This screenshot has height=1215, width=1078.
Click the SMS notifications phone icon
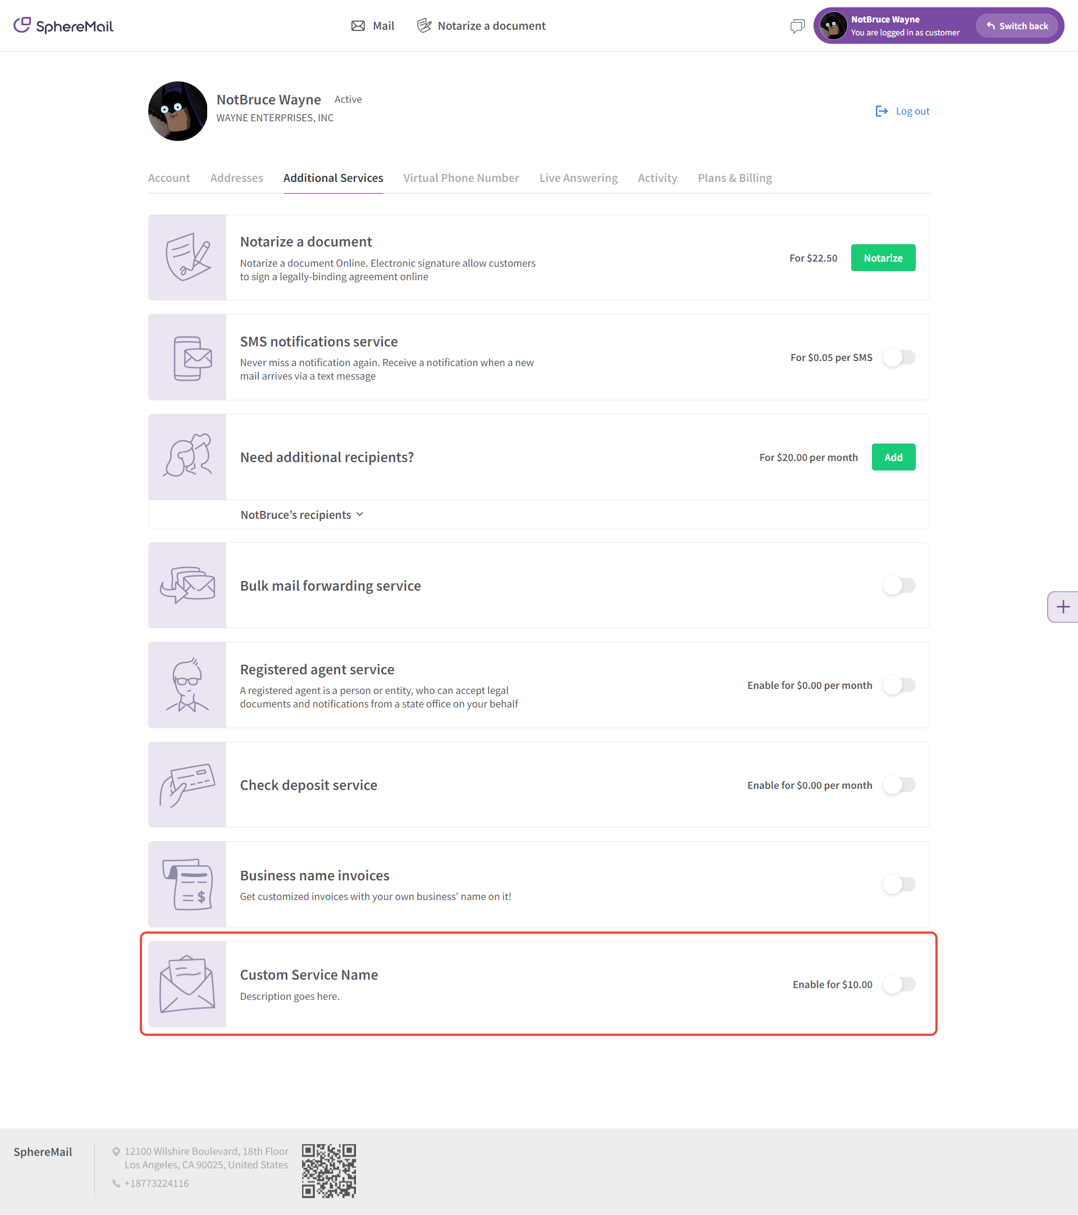pyautogui.click(x=188, y=358)
